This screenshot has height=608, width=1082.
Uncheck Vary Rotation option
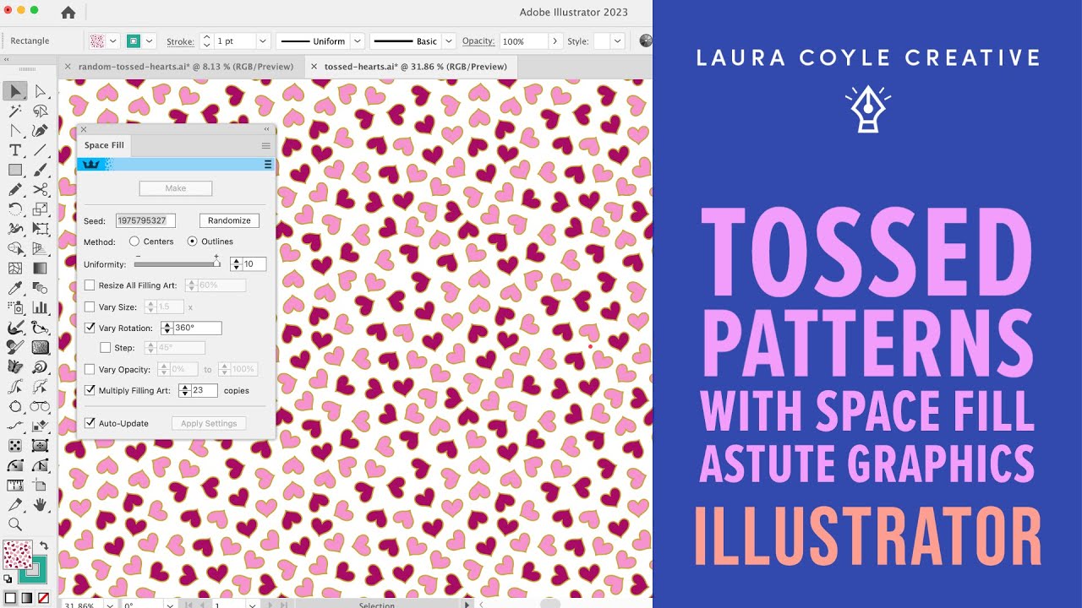click(90, 328)
